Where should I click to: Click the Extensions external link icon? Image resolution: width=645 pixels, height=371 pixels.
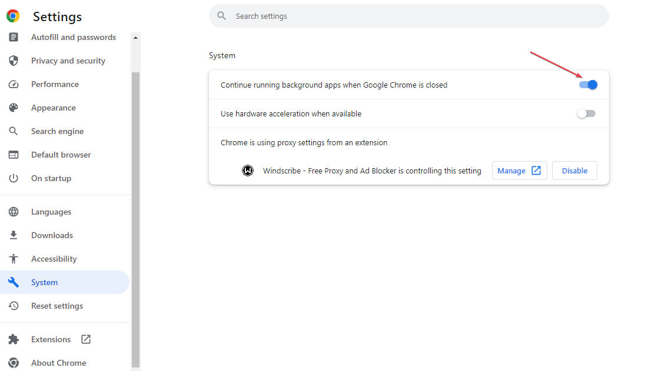point(86,339)
